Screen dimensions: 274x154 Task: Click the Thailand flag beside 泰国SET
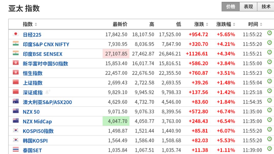(16, 149)
